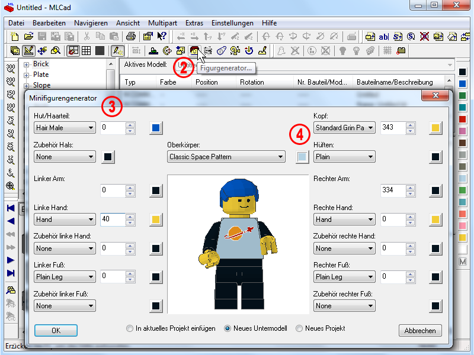Open the Datei menu
Screen dimensions: 474x355
tap(17, 23)
